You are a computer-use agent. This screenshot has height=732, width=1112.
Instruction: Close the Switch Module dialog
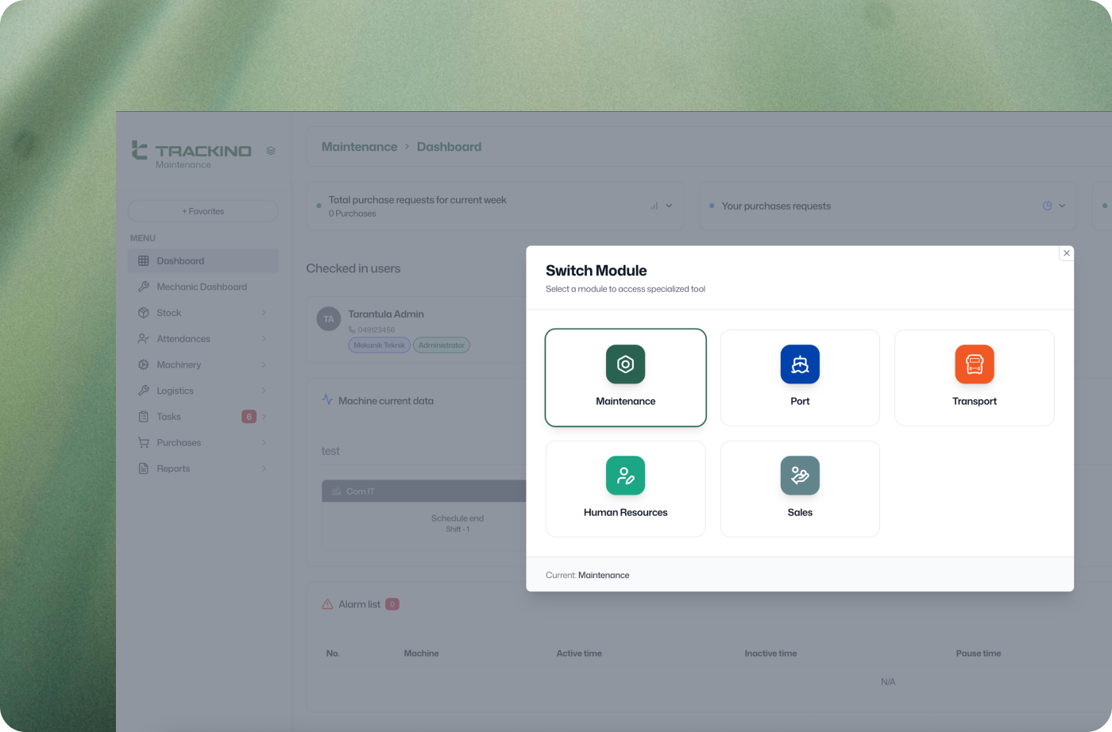(1066, 253)
